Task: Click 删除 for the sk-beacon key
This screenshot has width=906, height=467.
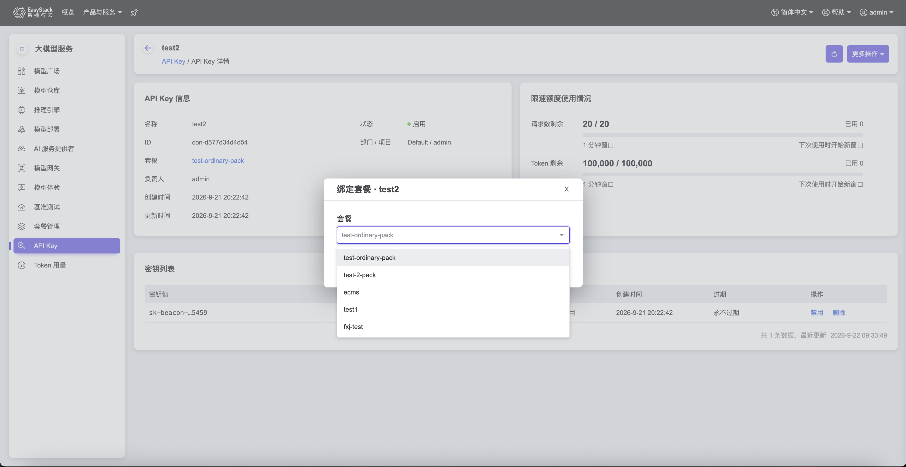Action: (839, 313)
